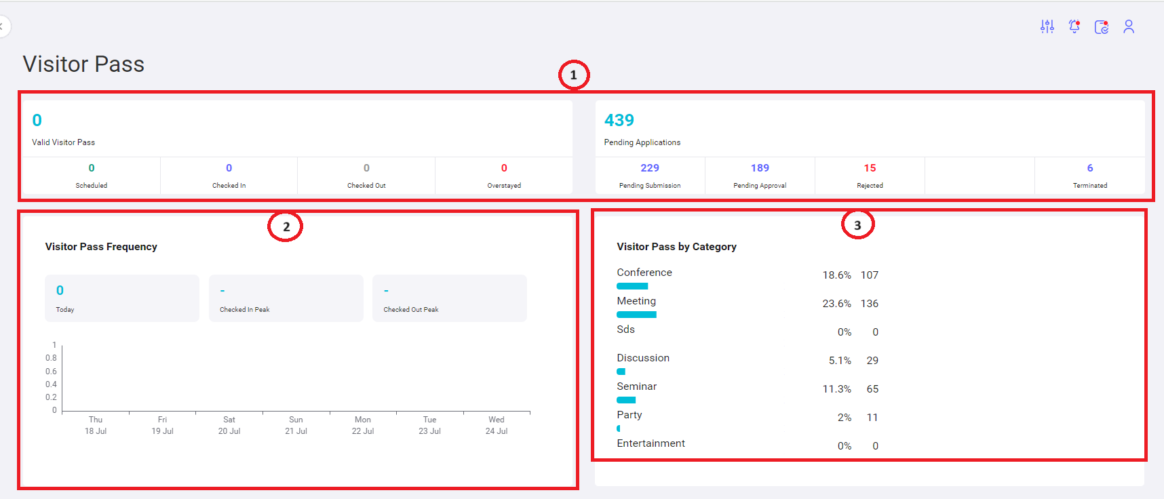Viewport: 1164px width, 499px height.
Task: Click the Visitor Pass Frequency heading
Action: pyautogui.click(x=101, y=247)
